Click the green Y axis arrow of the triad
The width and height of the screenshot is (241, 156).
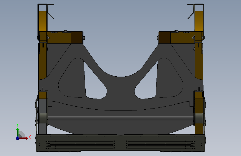point(18,132)
